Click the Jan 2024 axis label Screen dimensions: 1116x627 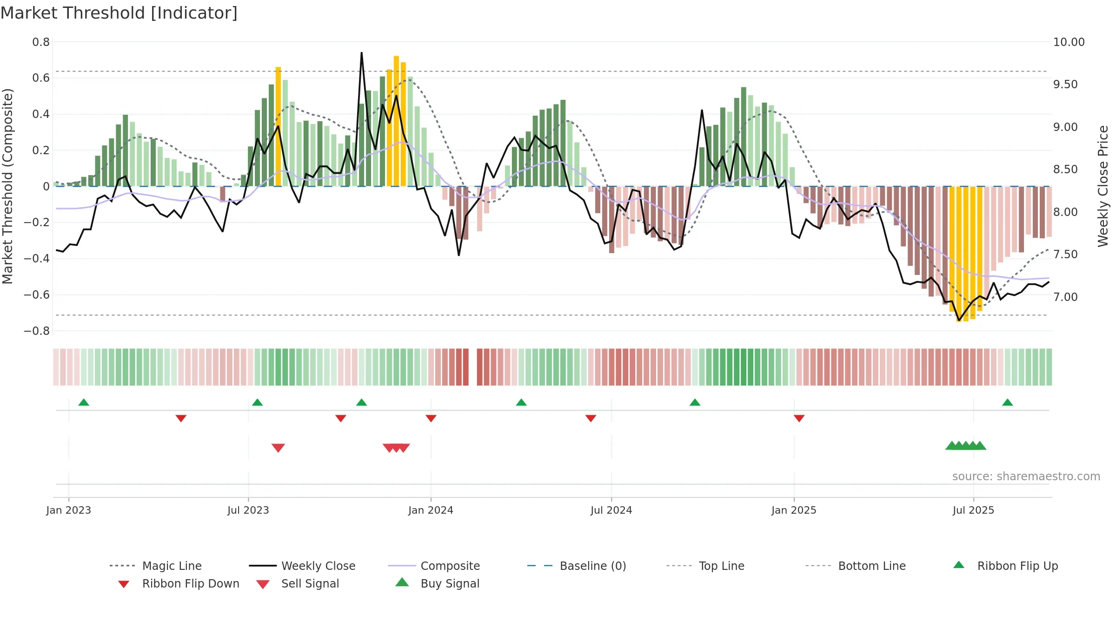[x=431, y=510]
